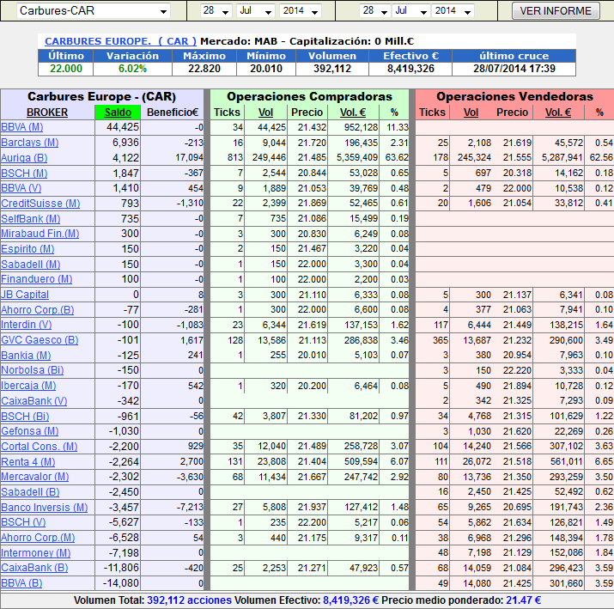The height and width of the screenshot is (609, 614).
Task: Open the start date year dropdown
Action: (300, 11)
